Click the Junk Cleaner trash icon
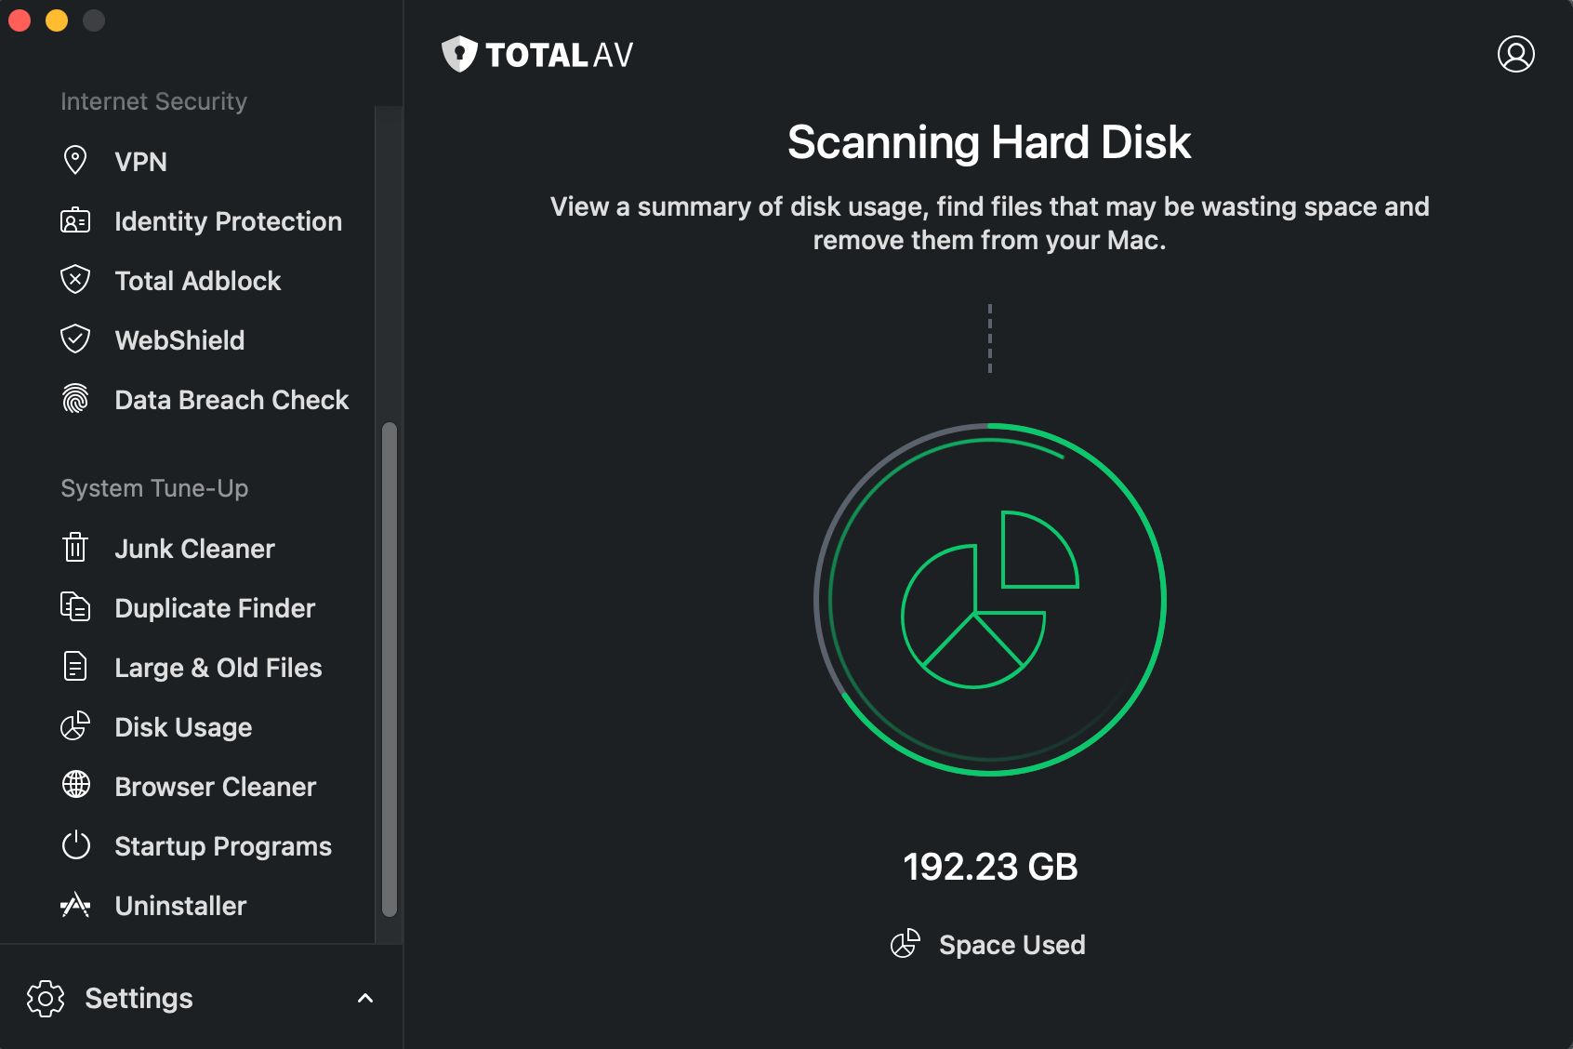The width and height of the screenshot is (1573, 1049). click(75, 548)
